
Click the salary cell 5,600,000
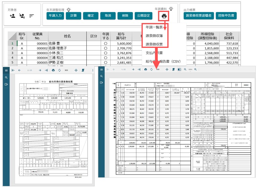pos(121,44)
